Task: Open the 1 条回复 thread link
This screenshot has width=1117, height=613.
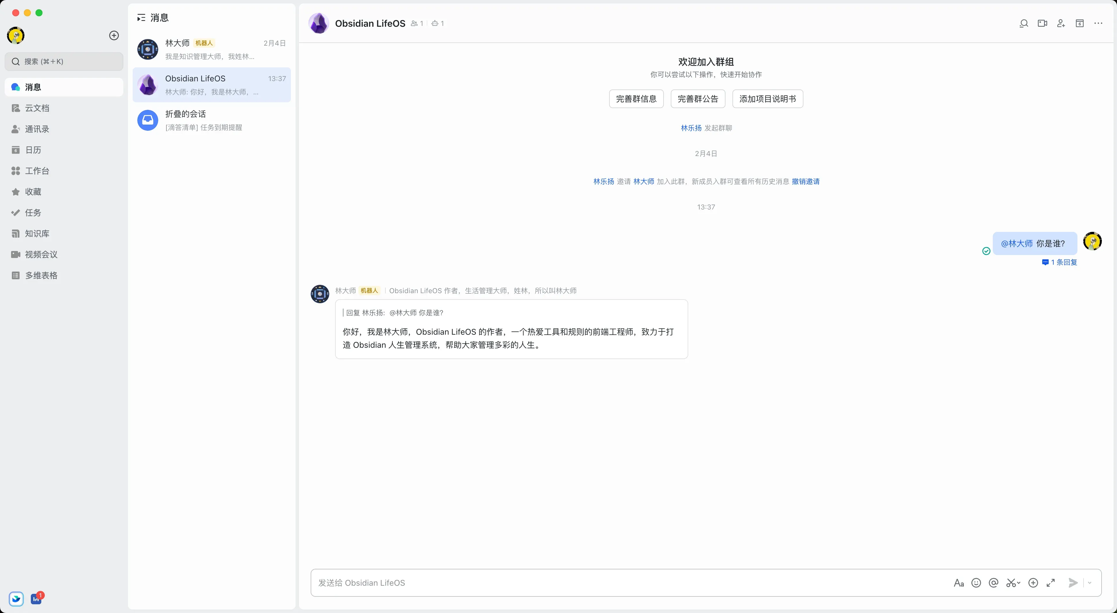Action: (1059, 262)
